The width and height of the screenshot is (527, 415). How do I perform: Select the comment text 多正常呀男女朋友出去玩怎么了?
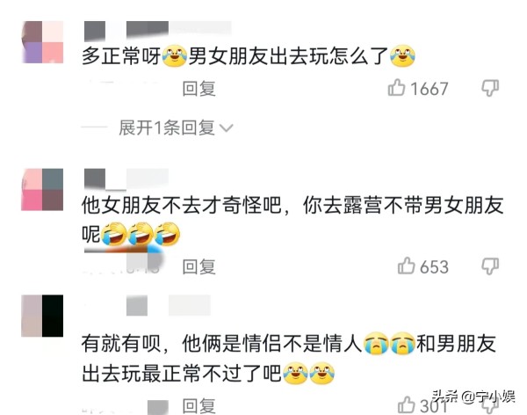tap(249, 56)
